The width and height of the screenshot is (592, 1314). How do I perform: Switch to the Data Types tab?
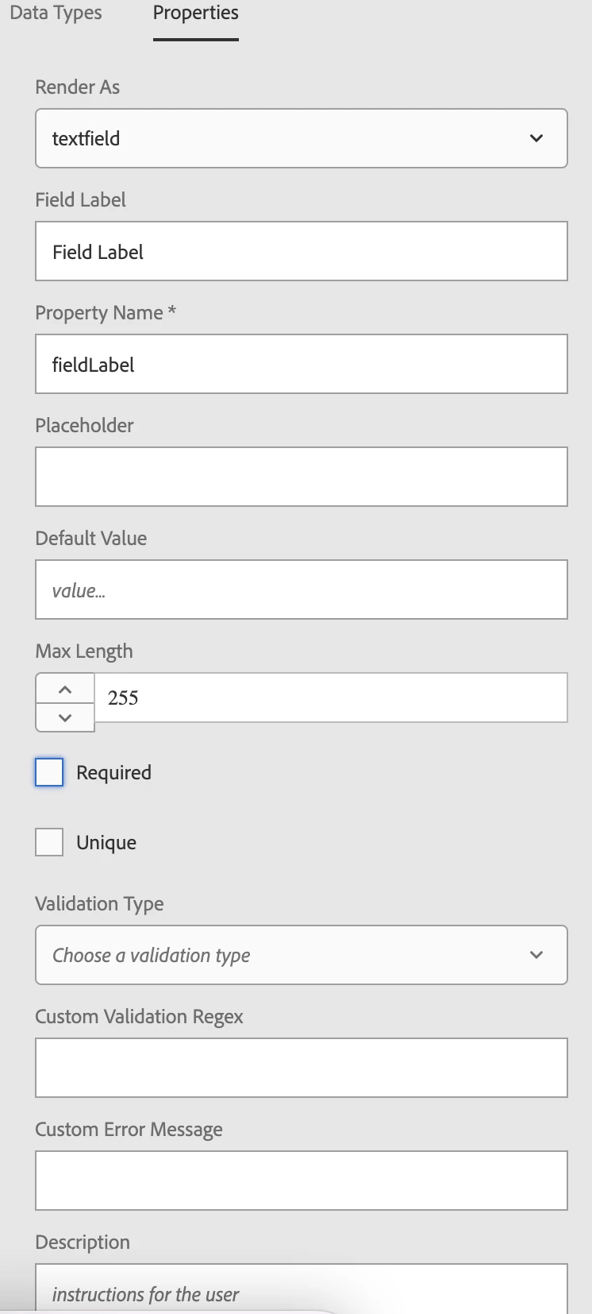56,14
